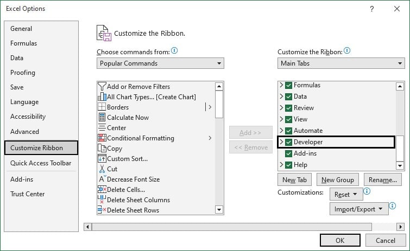Click the OK button
The width and height of the screenshot is (410, 251).
[340, 240]
